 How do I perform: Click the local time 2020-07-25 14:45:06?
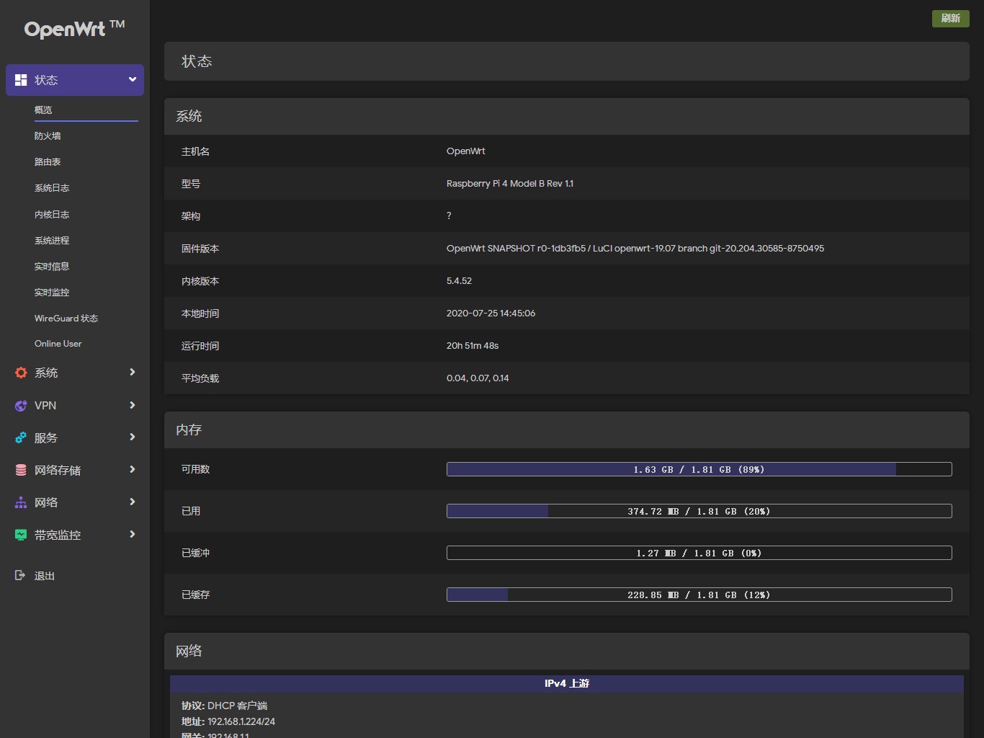coord(491,314)
